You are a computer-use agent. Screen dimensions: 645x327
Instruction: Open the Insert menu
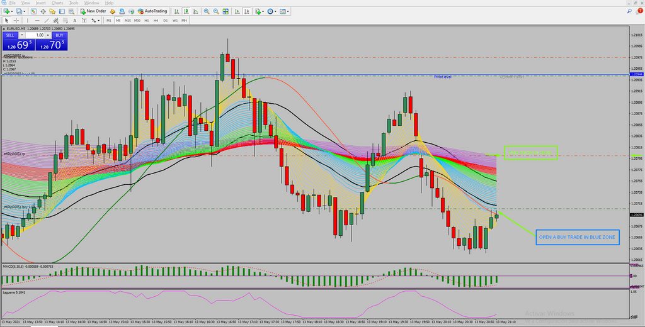41,3
